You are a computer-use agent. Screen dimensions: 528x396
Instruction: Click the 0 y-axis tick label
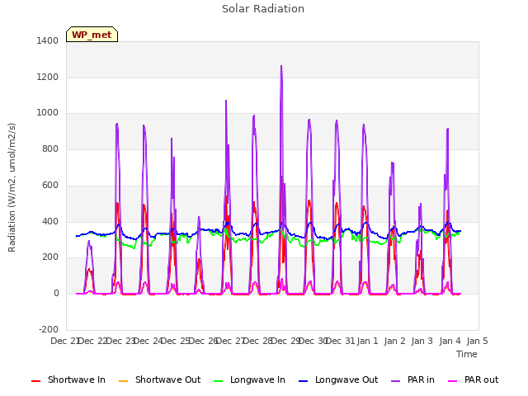pos(56,294)
